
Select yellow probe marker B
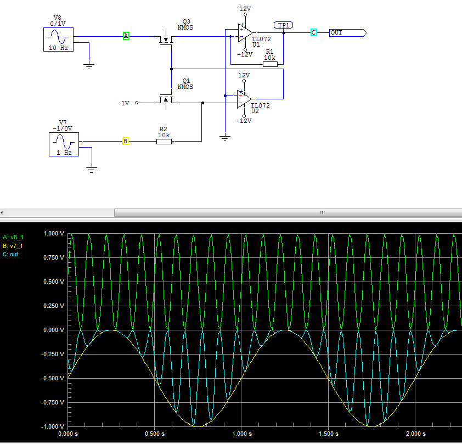[126, 141]
